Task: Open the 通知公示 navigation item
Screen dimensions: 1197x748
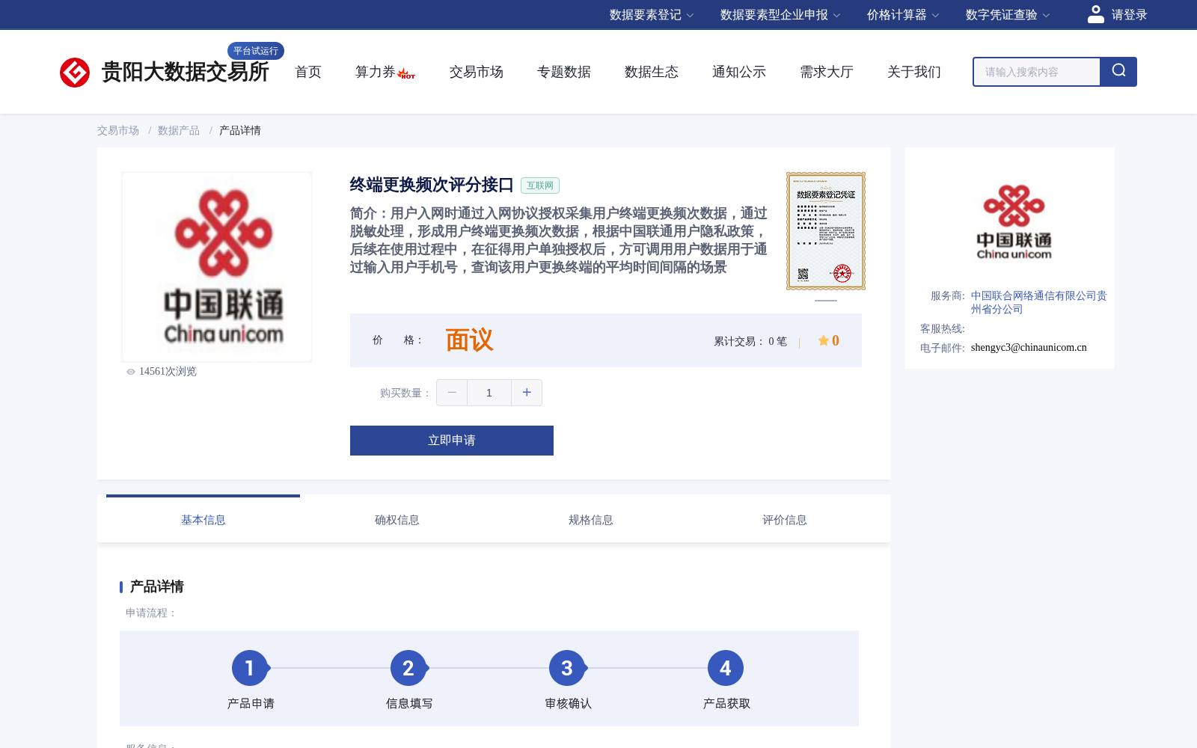Action: (739, 72)
